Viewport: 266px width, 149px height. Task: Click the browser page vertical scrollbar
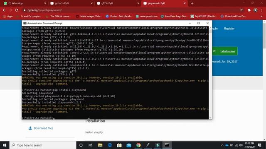click(x=264, y=36)
